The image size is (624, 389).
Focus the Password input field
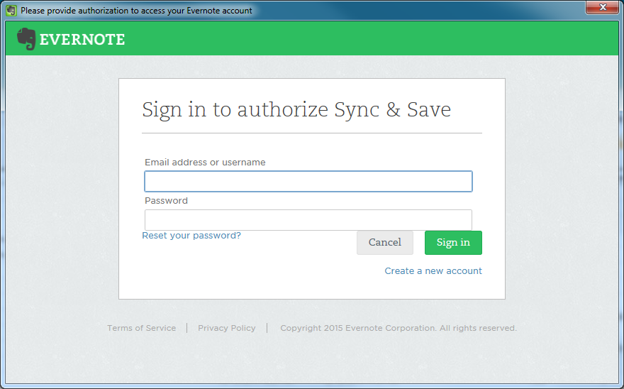point(308,219)
